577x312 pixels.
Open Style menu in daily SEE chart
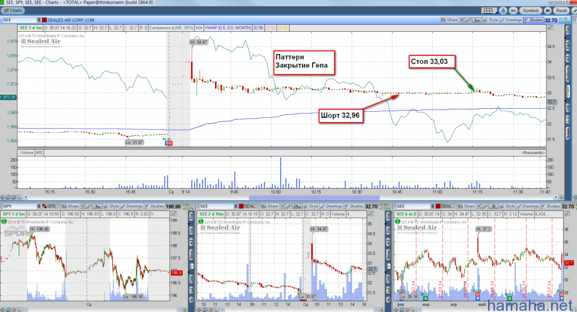507,206
